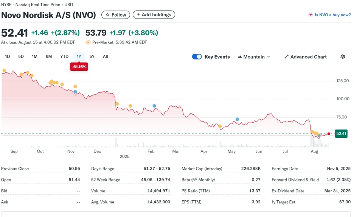This screenshot has height=217, width=354.
Task: Open 'Is NVO a buy now?' link
Action: click(332, 15)
